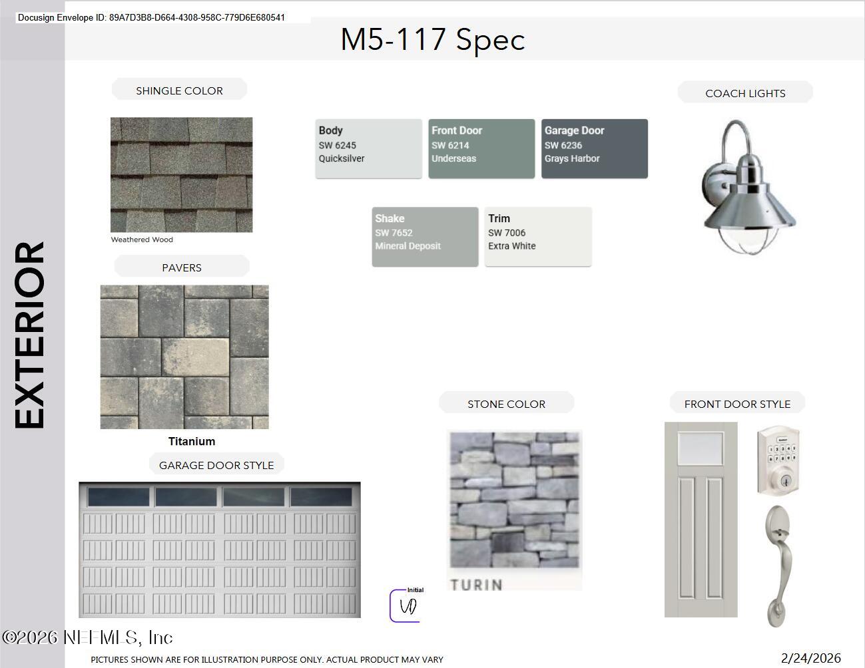Click the Weathered Wood shingle image

[x=181, y=175]
